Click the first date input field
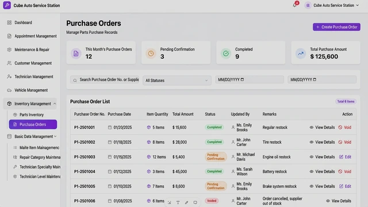The image size is (368, 207). click(x=249, y=79)
